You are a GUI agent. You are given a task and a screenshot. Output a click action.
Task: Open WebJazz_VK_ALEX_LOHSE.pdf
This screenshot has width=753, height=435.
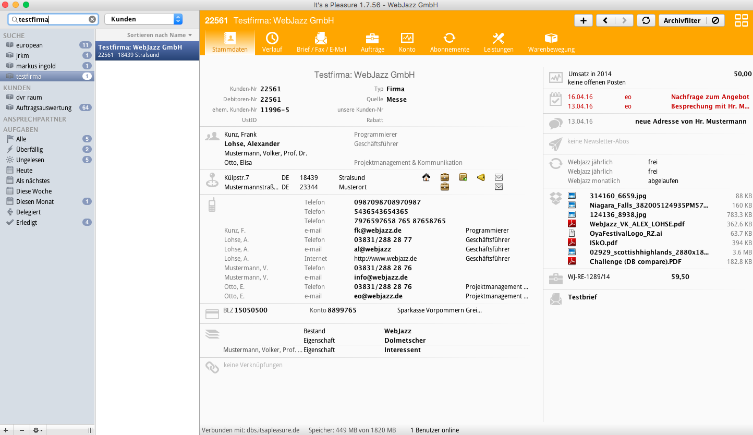(637, 224)
